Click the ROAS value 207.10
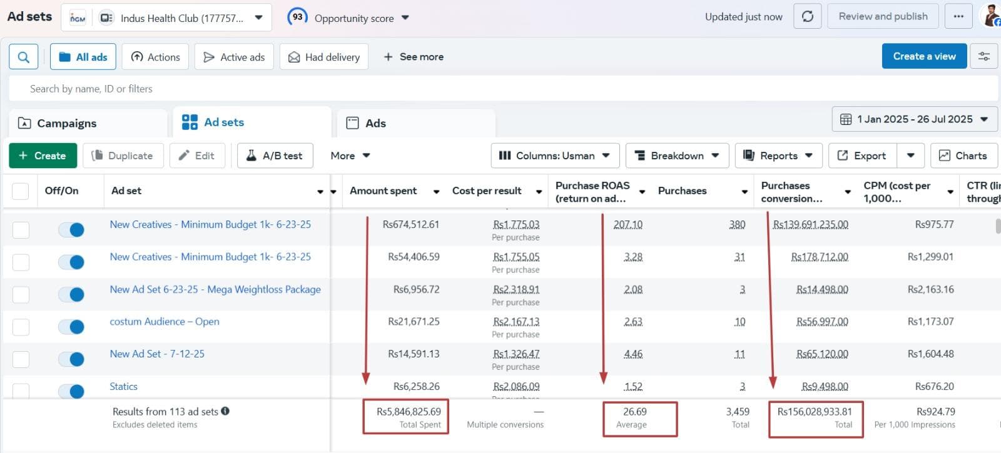Screen dimensions: 1001x453 point(628,224)
